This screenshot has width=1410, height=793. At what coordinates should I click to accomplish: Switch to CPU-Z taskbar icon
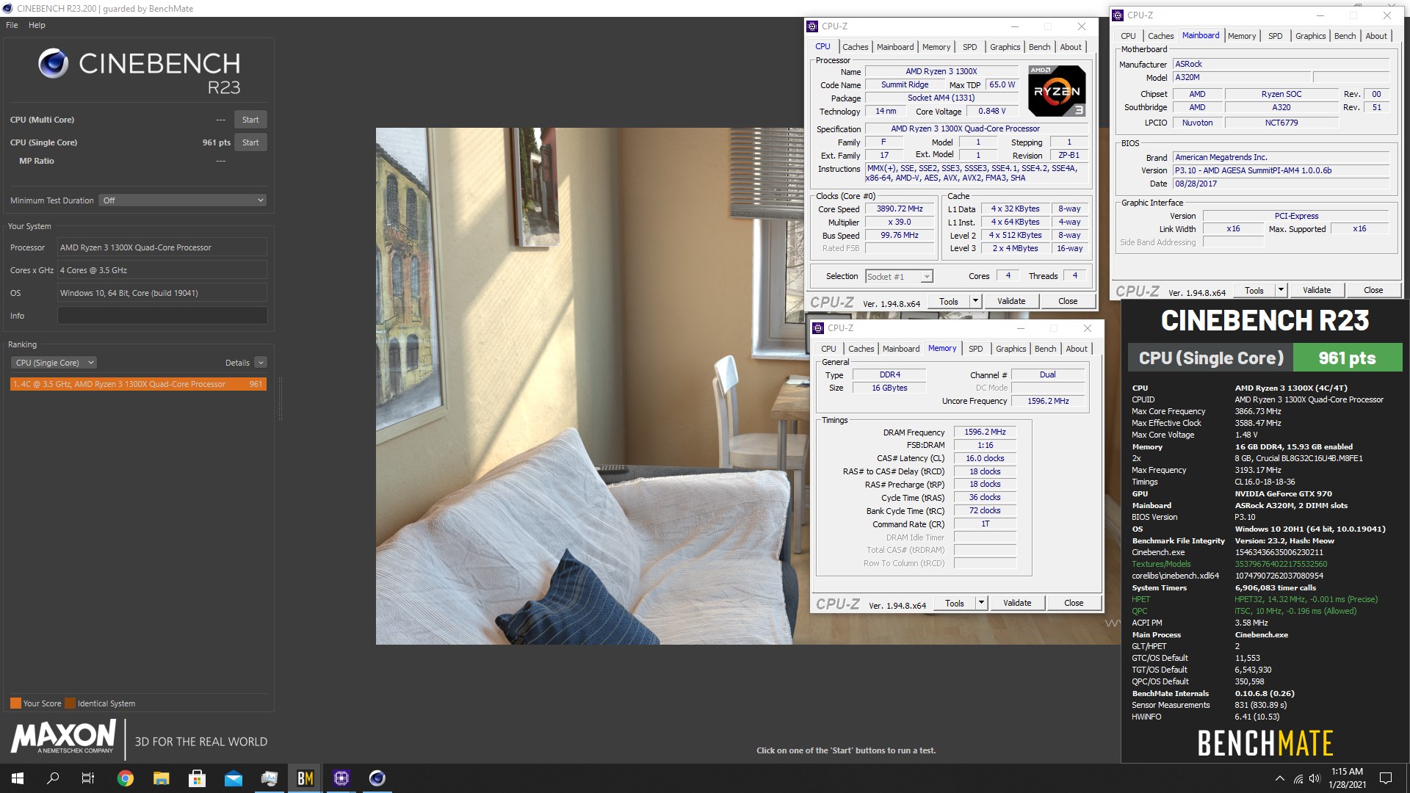tap(341, 778)
